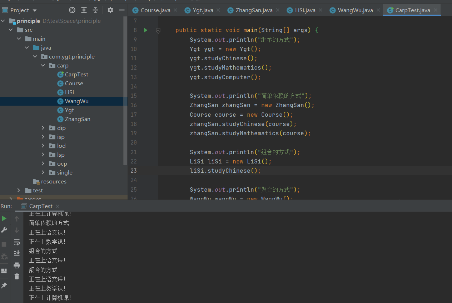Open the Project view dropdown
This screenshot has height=303, width=452.
pos(35,10)
